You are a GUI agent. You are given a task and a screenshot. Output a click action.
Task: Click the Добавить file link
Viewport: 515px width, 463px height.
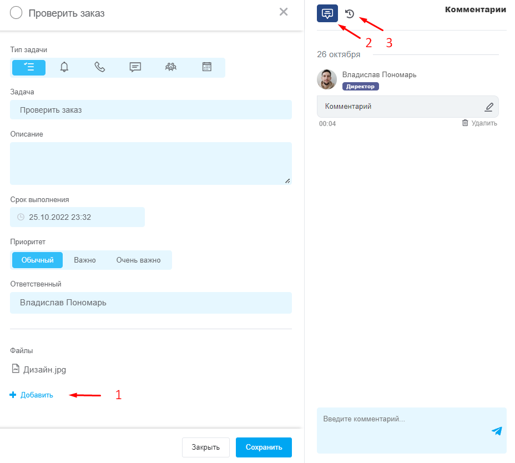tap(32, 395)
